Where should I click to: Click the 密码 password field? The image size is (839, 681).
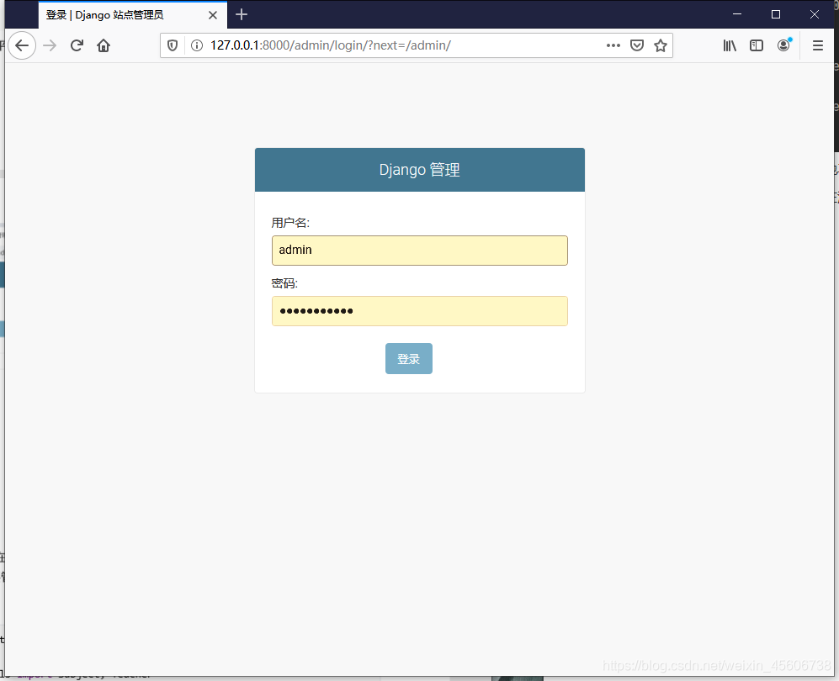[x=419, y=311]
